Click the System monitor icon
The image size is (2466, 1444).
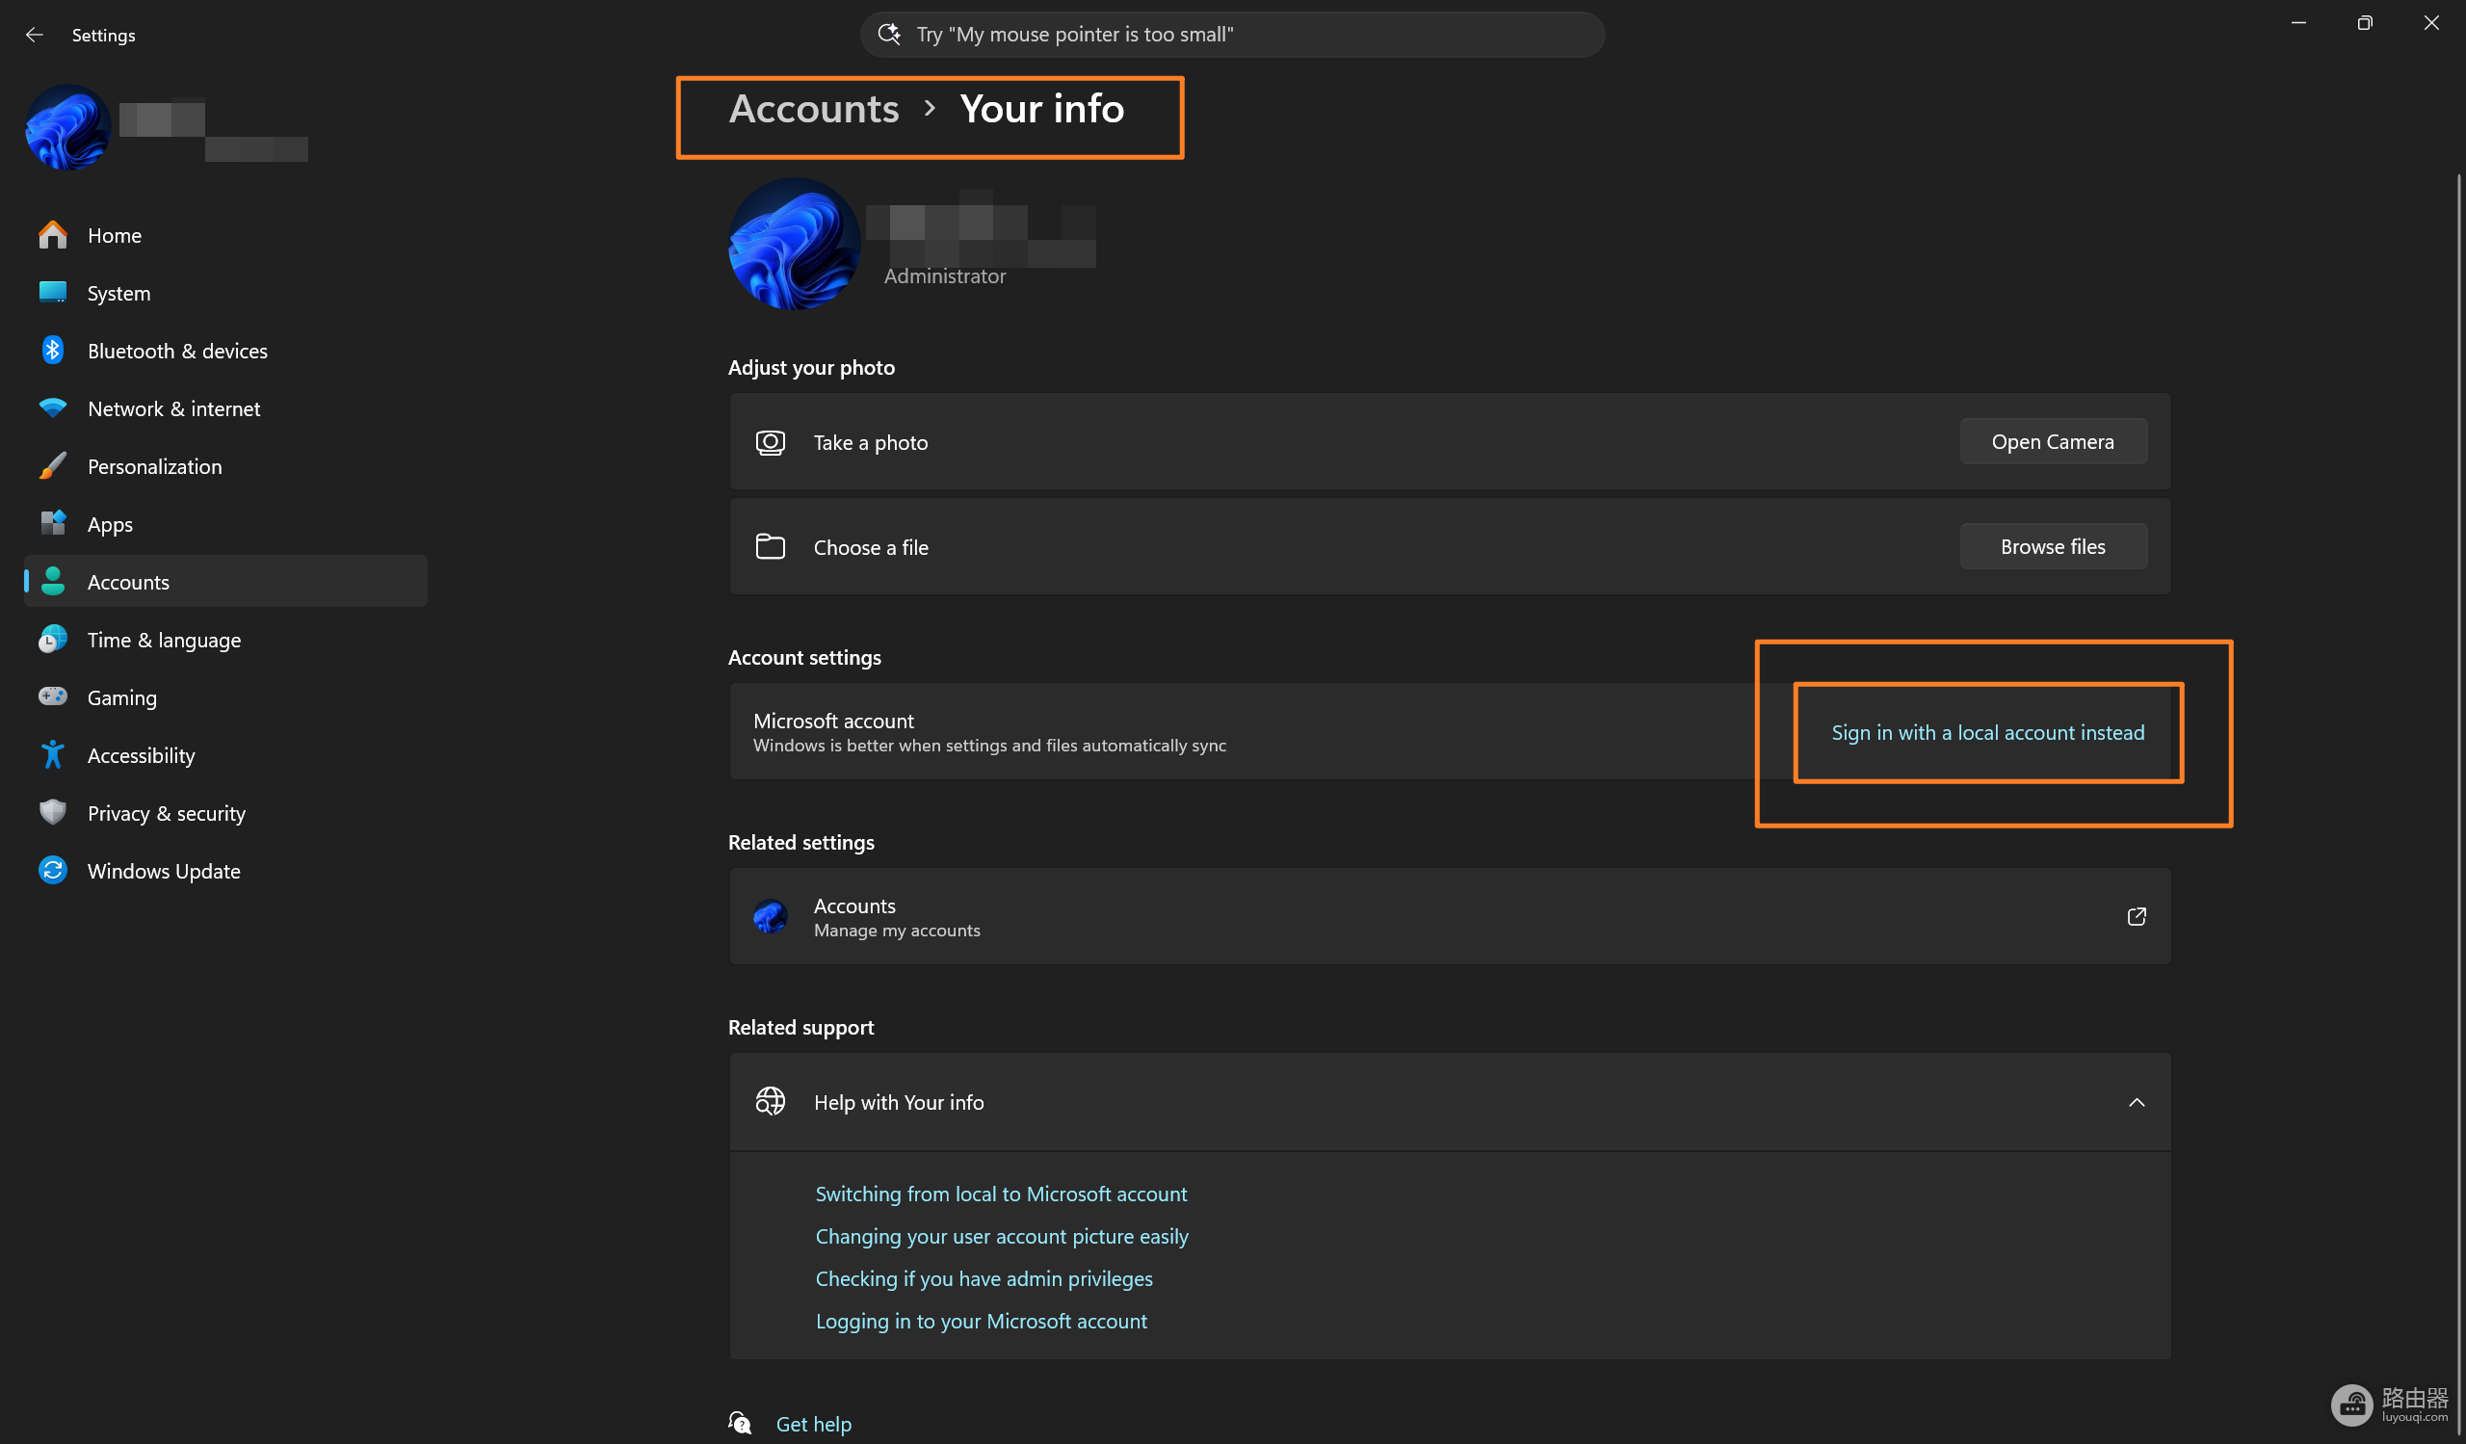tap(53, 293)
